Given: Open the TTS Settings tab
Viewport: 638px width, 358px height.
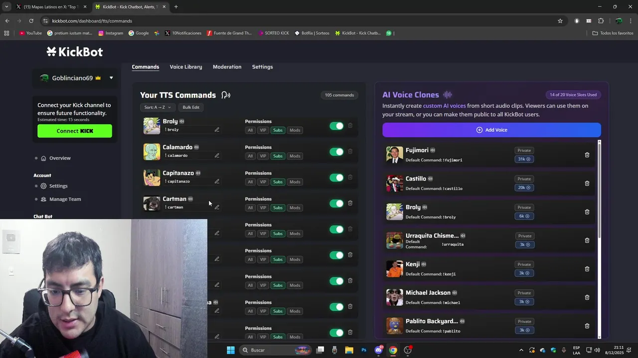Looking at the screenshot, I should [262, 67].
